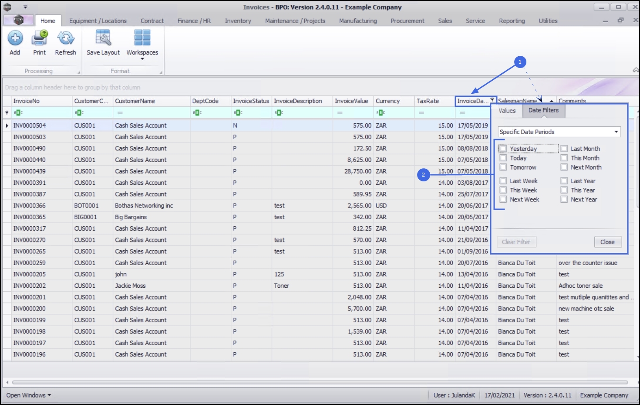Click the Save Layout icon
640x405 pixels.
(x=103, y=38)
